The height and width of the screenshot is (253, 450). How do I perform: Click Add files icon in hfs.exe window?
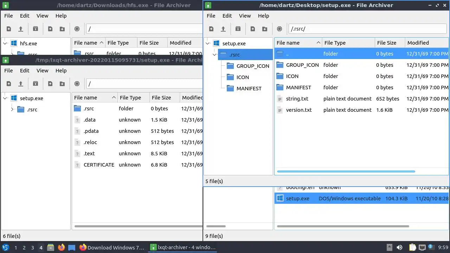(x=50, y=29)
